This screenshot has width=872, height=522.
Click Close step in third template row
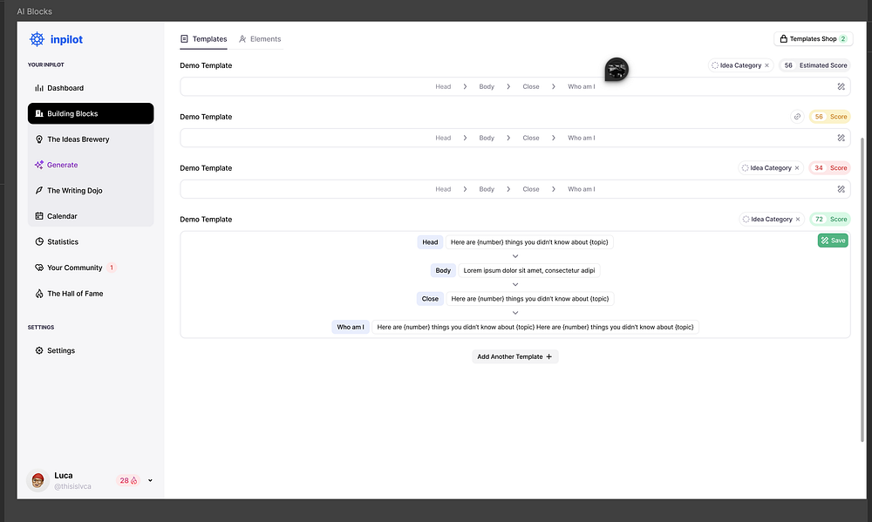coord(531,189)
